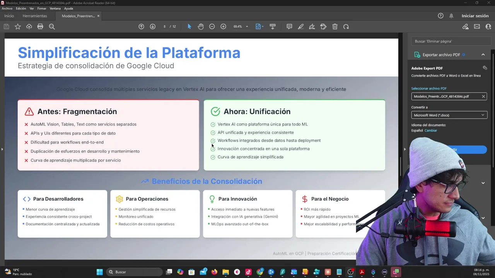Select the highlighter pen tool
The image size is (495, 278).
[300, 27]
